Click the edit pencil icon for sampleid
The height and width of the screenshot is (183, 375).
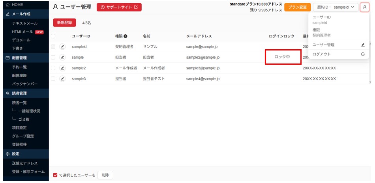62,47
